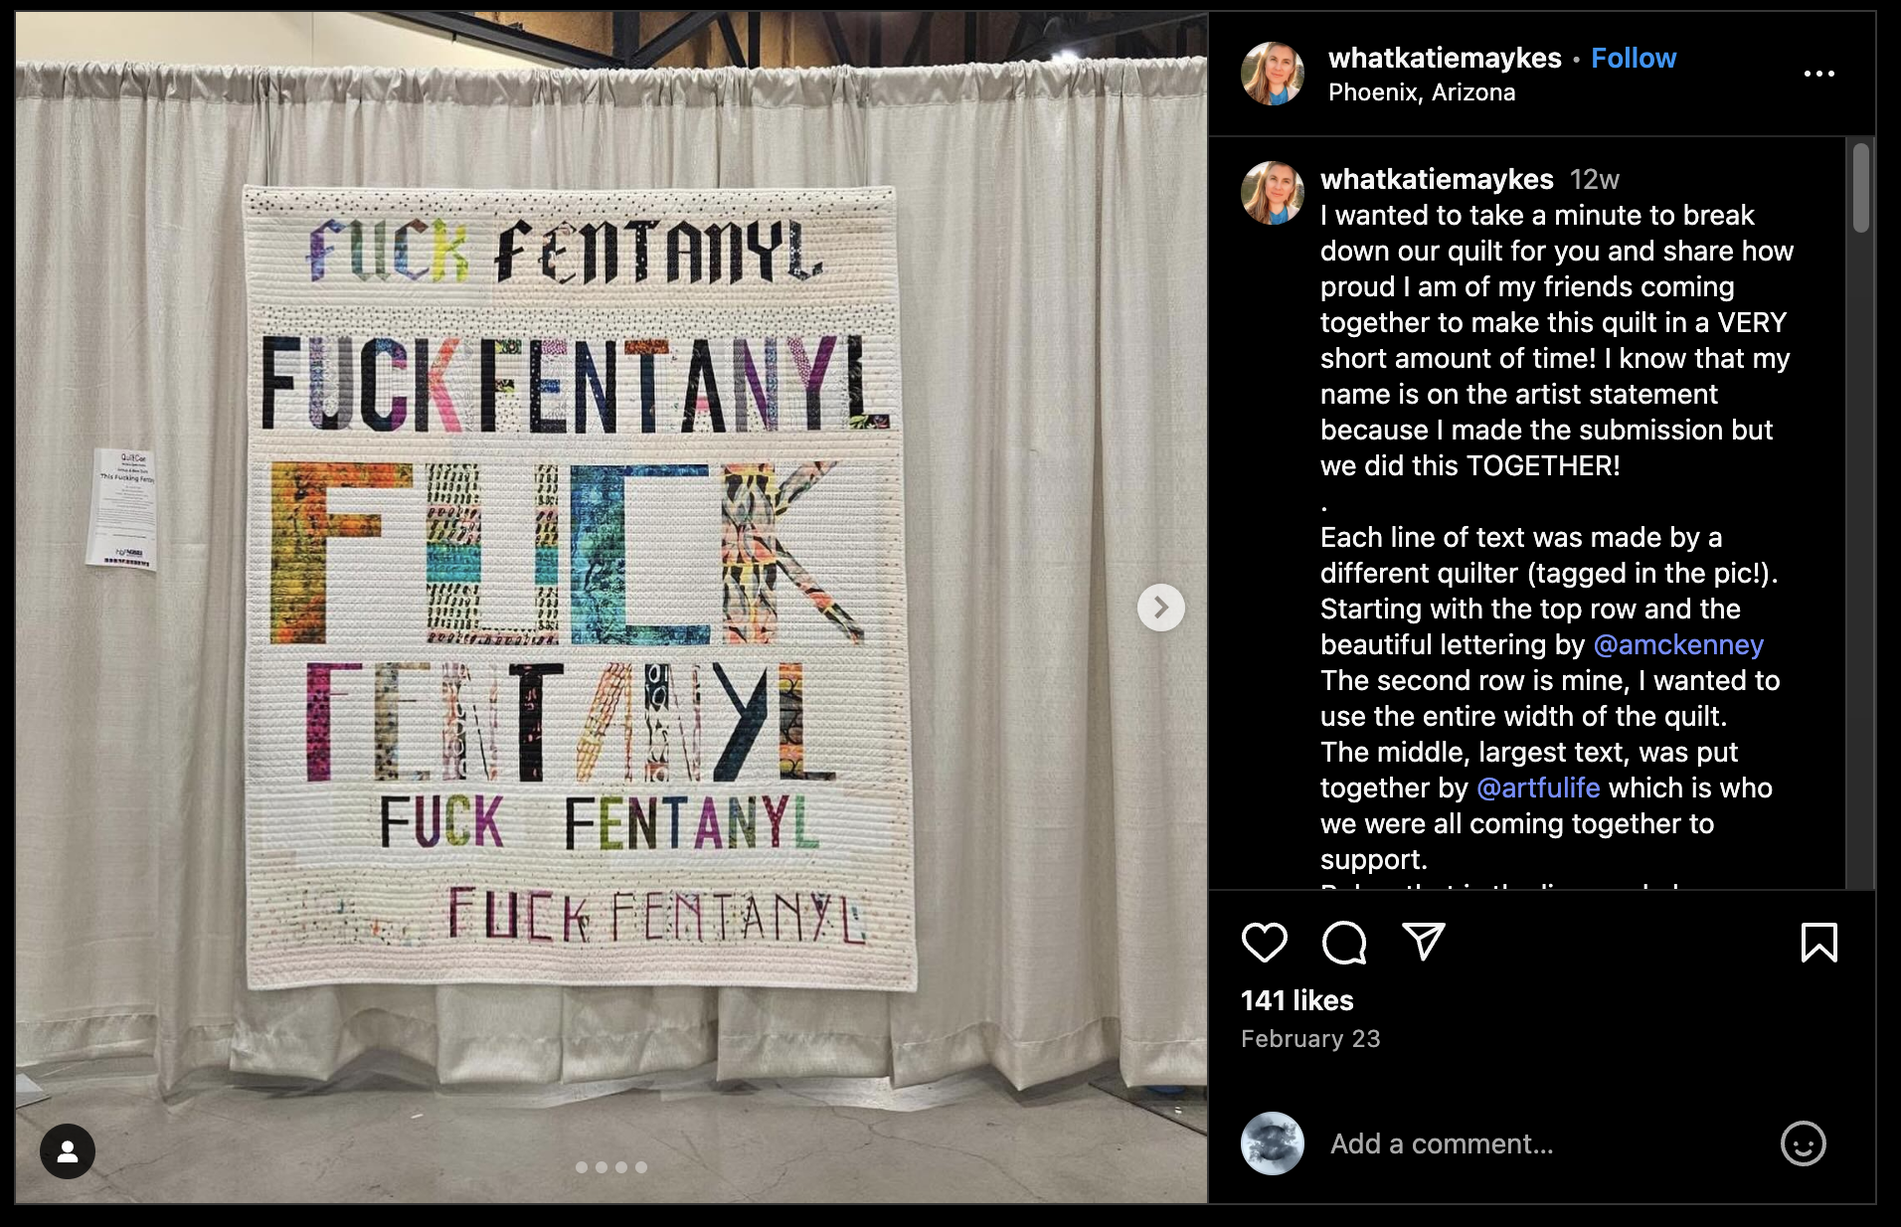This screenshot has height=1227, width=1901.
Task: Follow whatkatiemaykes
Action: click(1633, 58)
